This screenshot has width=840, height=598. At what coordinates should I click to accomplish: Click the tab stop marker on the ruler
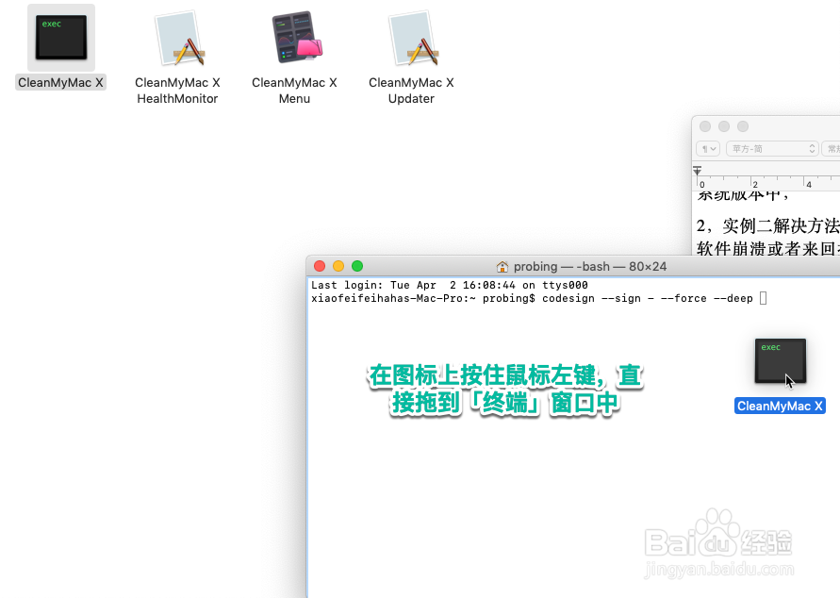(x=697, y=171)
